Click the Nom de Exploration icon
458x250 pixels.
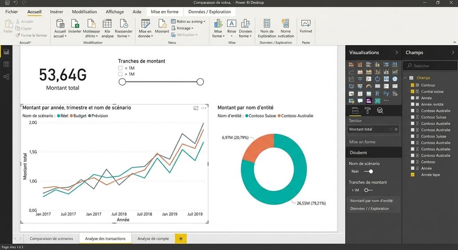(x=267, y=28)
